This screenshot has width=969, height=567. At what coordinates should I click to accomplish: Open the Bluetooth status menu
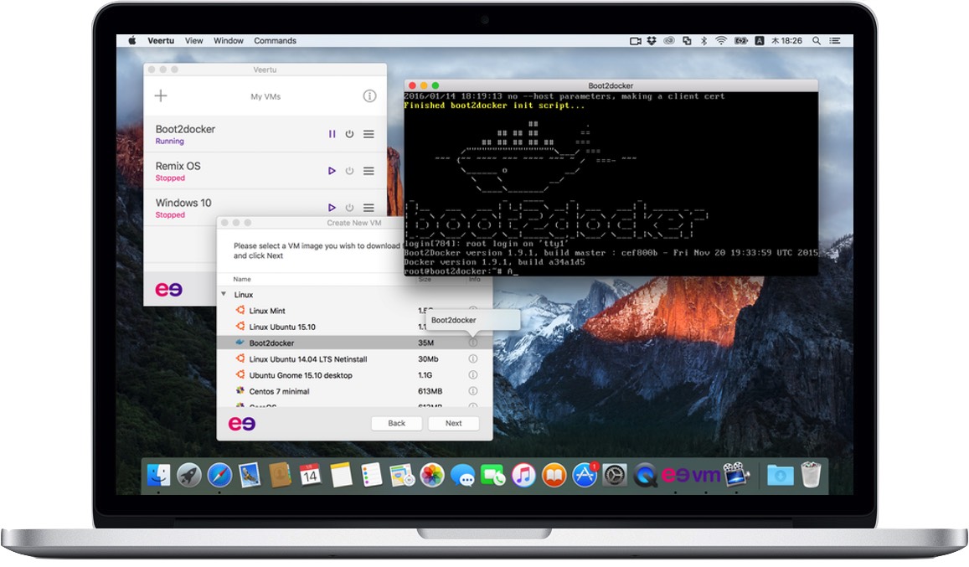pos(704,41)
